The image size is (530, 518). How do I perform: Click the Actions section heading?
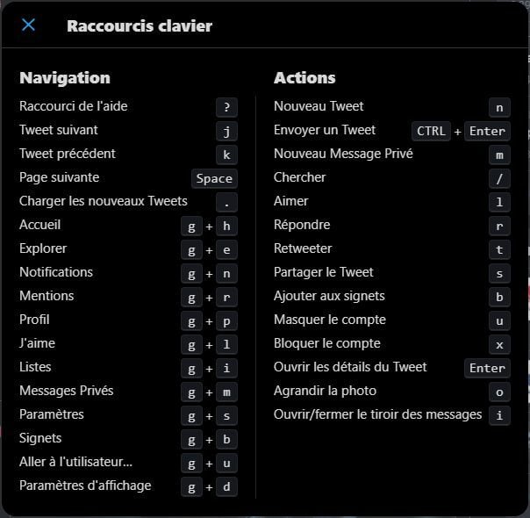click(304, 78)
